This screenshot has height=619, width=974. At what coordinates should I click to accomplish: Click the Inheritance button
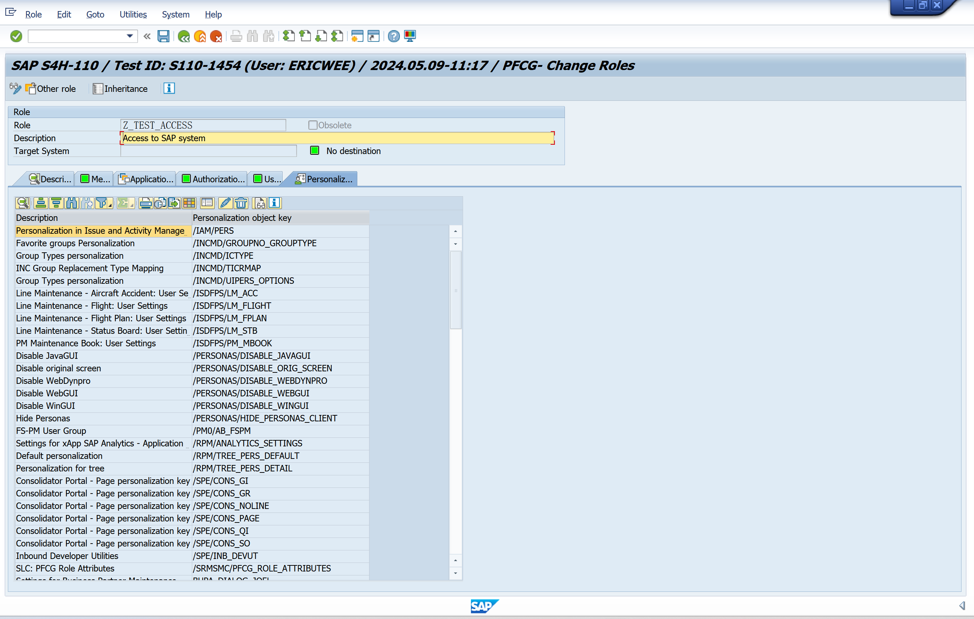[x=120, y=89]
